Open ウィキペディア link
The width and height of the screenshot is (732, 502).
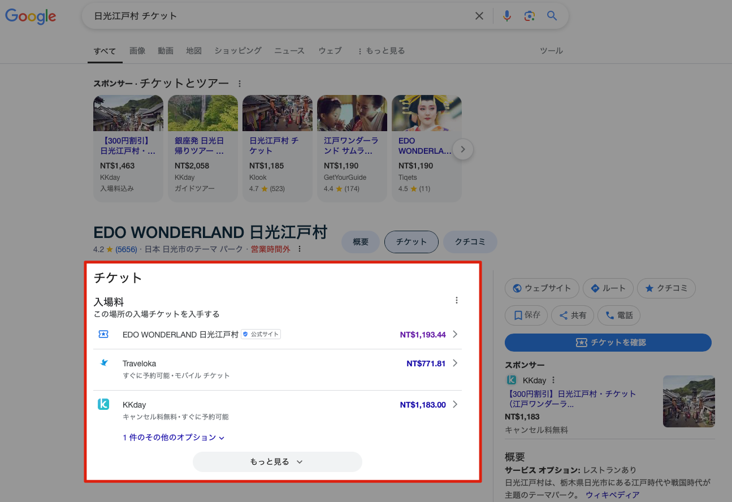(x=613, y=495)
